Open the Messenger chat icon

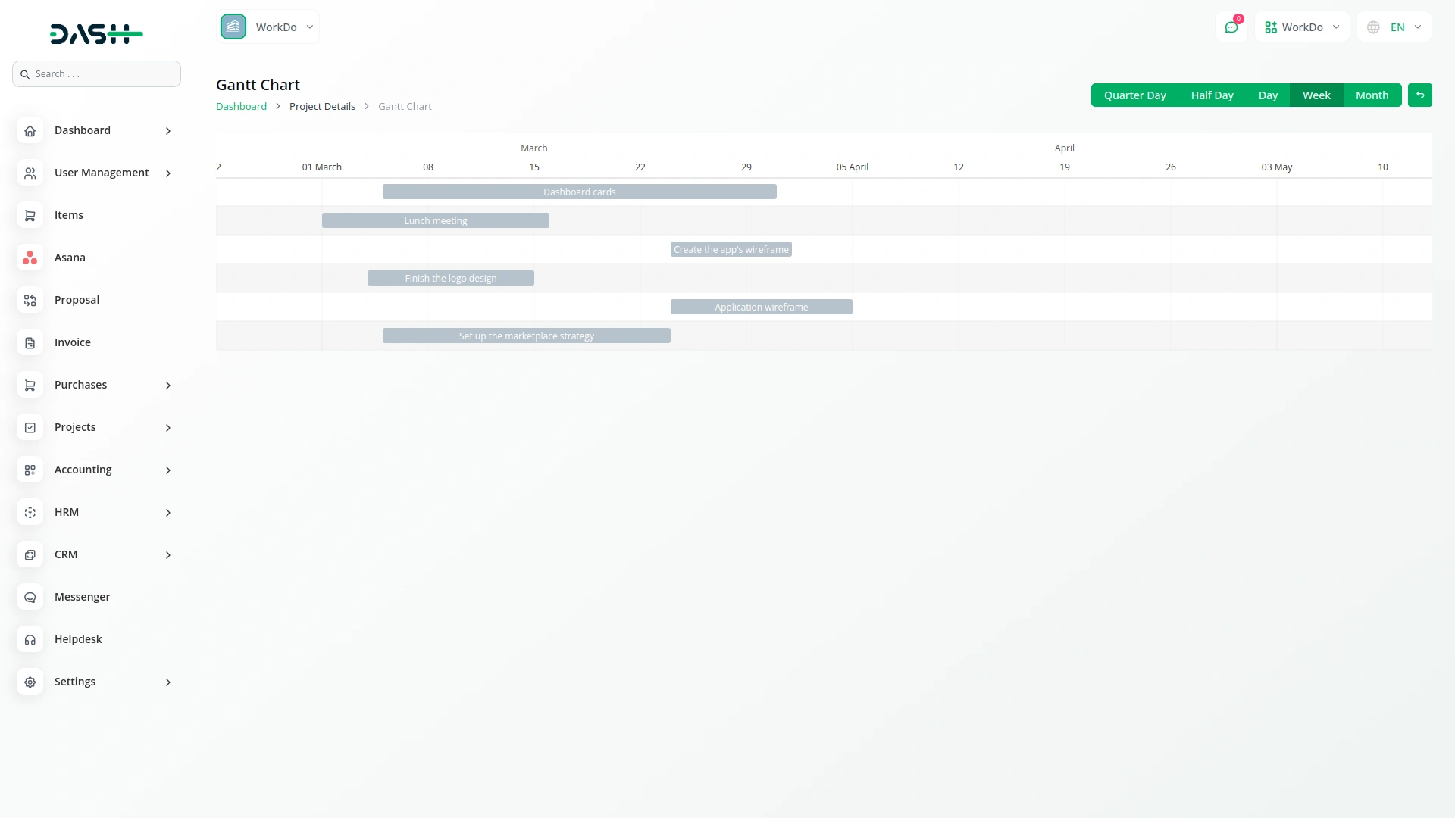[x=30, y=597]
